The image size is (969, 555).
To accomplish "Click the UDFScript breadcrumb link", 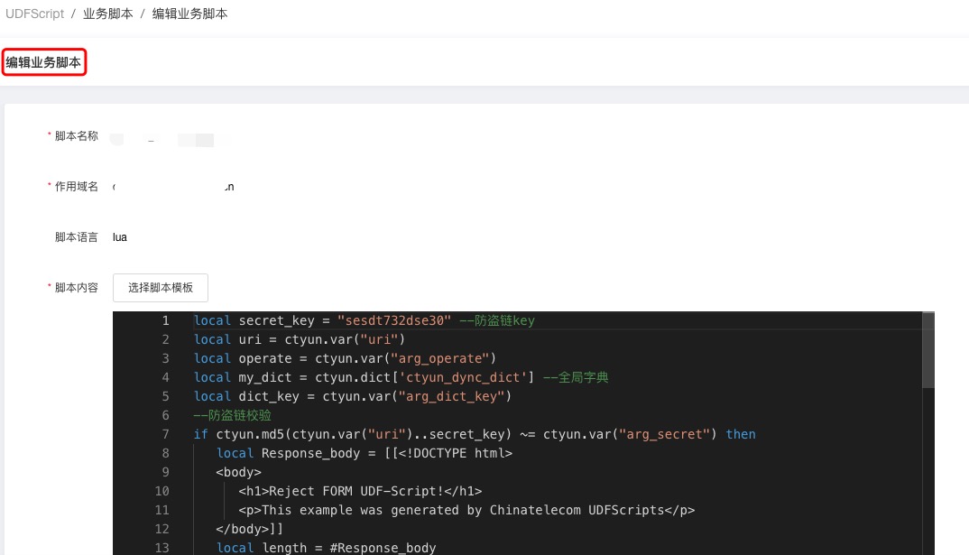I will coord(35,14).
